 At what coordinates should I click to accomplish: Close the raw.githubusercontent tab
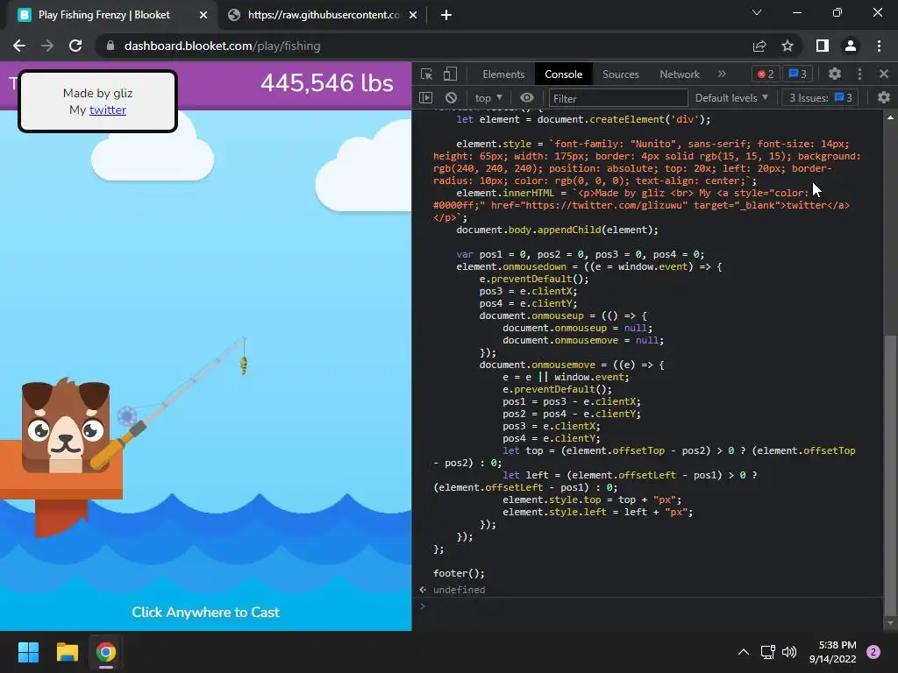click(413, 15)
